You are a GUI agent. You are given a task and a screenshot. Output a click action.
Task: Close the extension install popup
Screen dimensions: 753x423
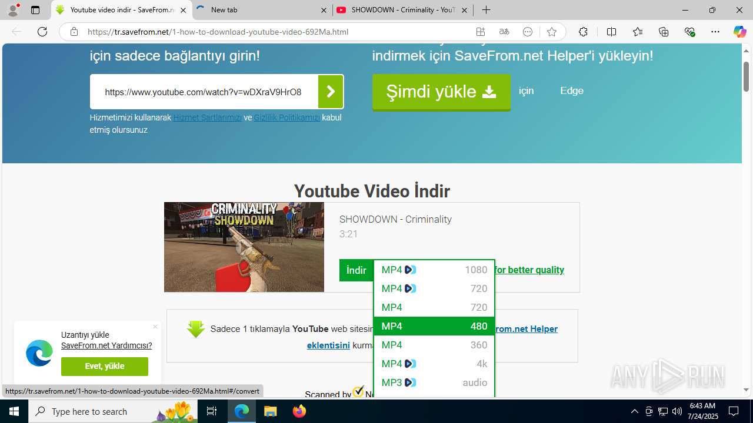coord(155,327)
